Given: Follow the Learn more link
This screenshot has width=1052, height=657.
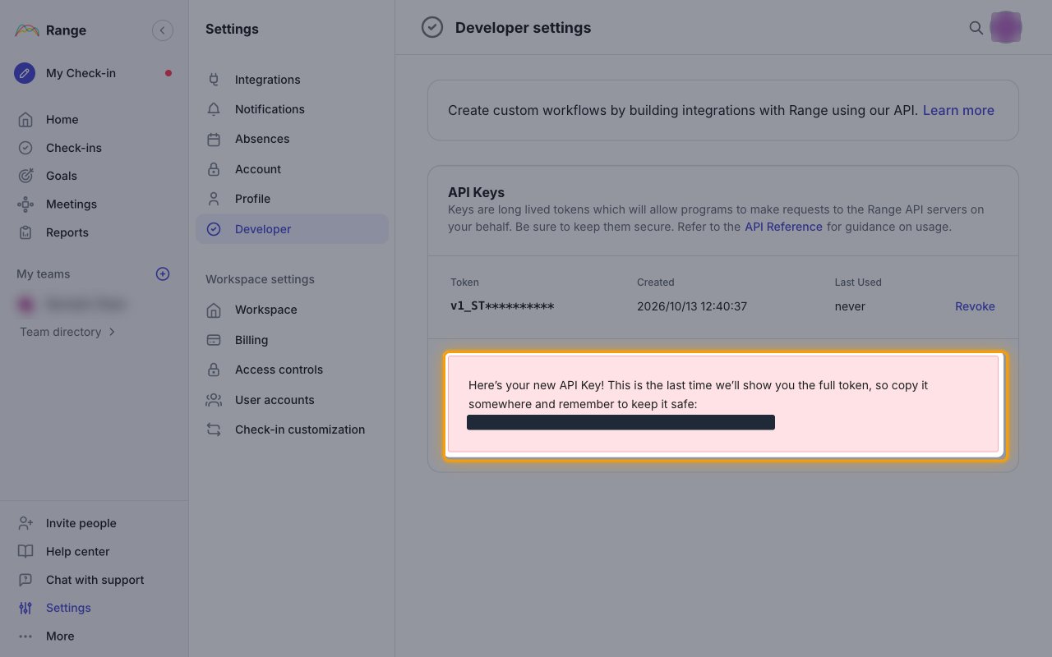Looking at the screenshot, I should pyautogui.click(x=958, y=110).
